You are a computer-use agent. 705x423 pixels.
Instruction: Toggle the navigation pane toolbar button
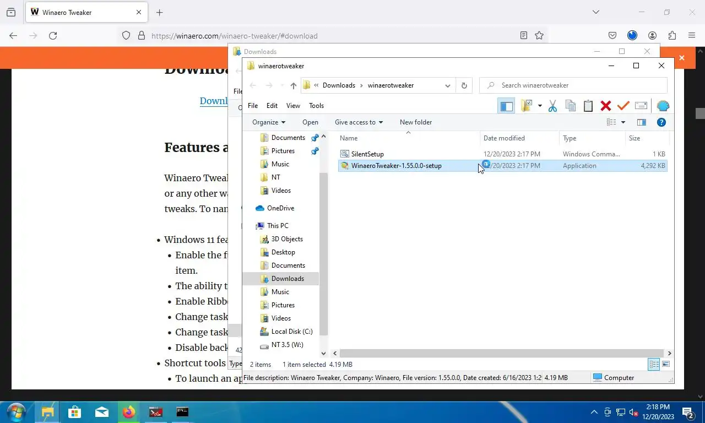[x=506, y=106]
